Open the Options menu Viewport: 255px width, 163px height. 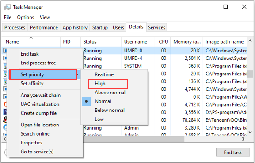click(26, 17)
